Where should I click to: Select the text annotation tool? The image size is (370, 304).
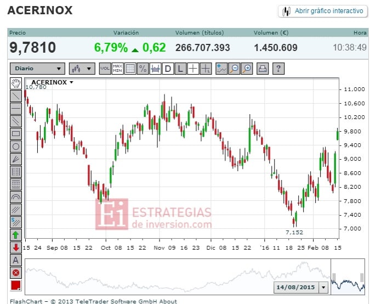[16, 260]
